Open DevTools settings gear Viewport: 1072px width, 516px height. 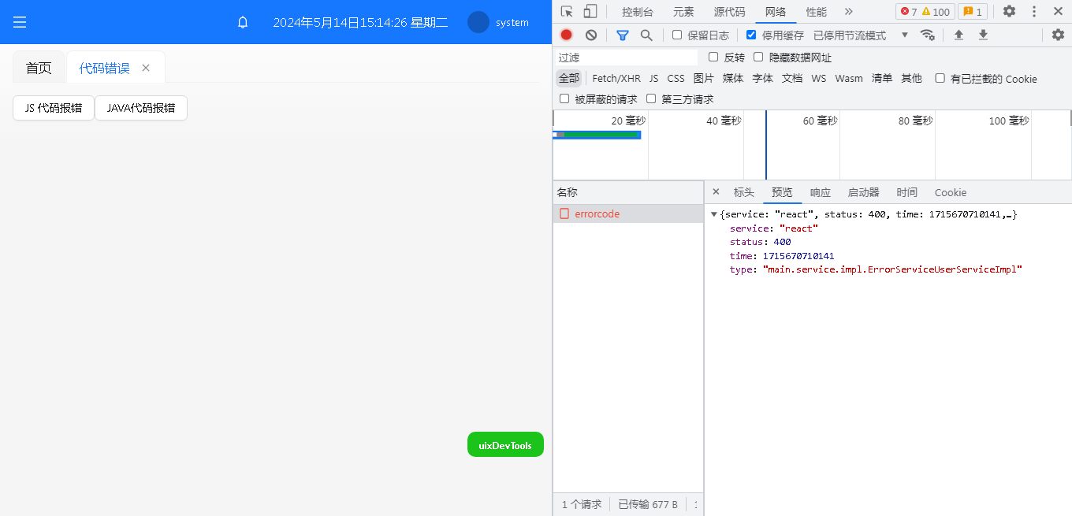[x=1009, y=12]
